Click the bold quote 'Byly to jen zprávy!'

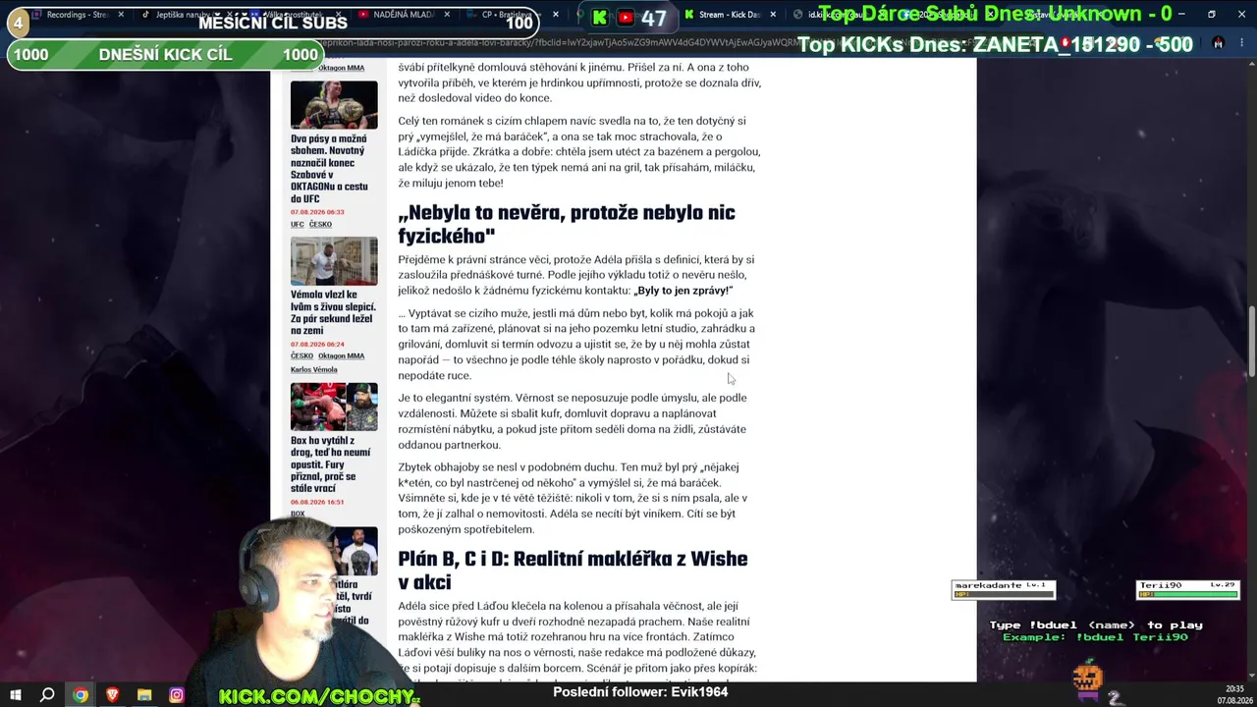click(683, 291)
